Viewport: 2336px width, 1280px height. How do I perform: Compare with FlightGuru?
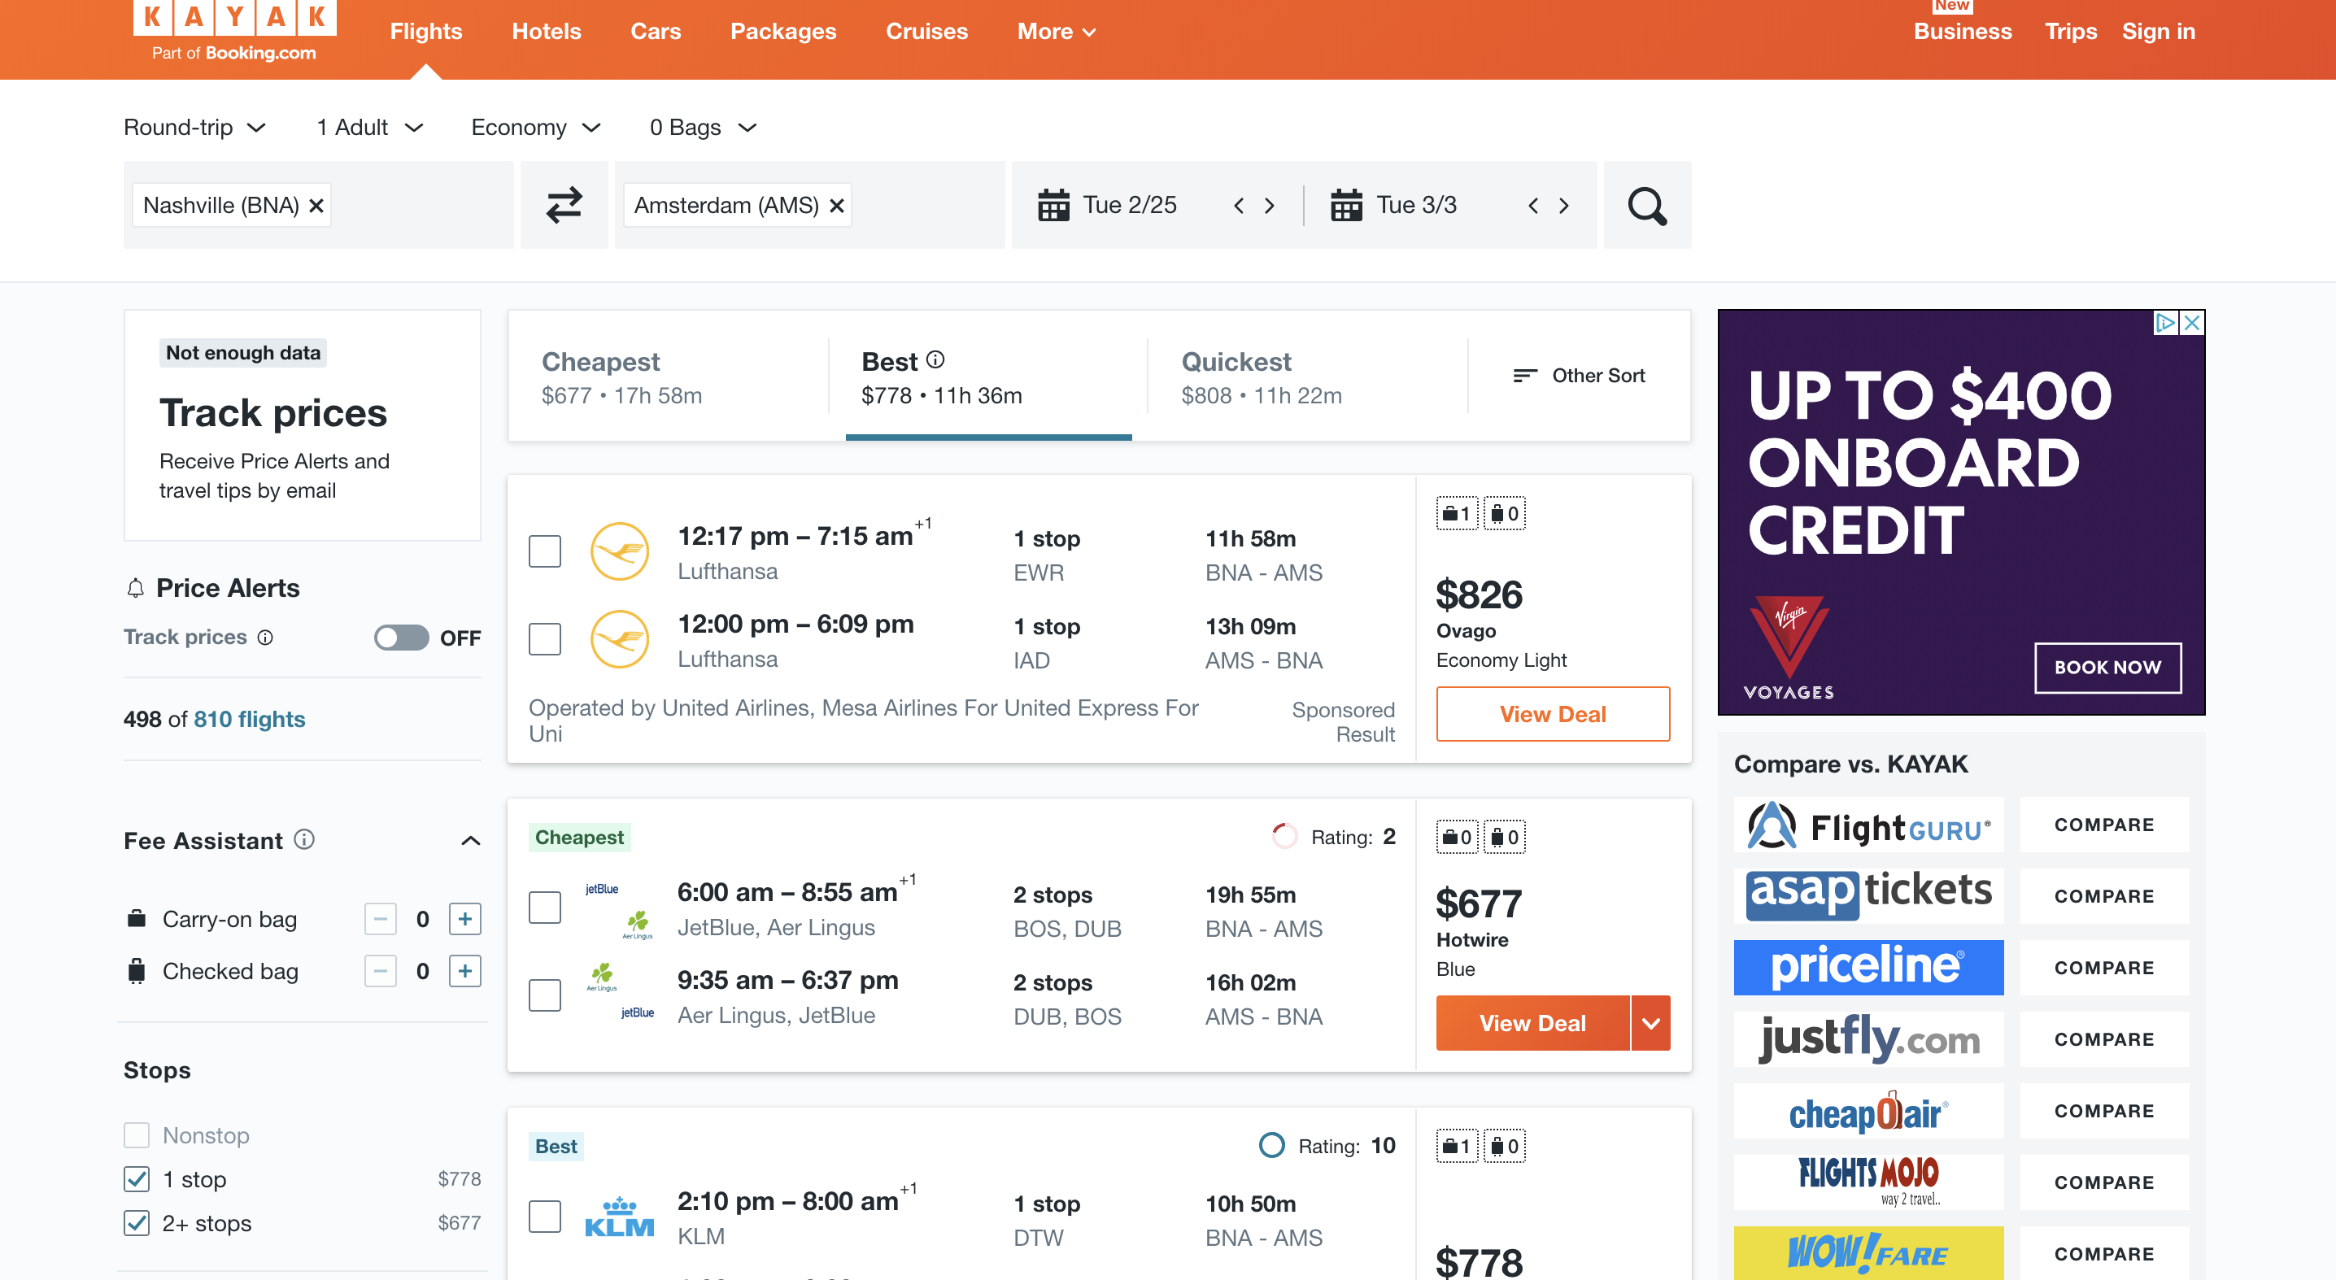(x=2104, y=825)
